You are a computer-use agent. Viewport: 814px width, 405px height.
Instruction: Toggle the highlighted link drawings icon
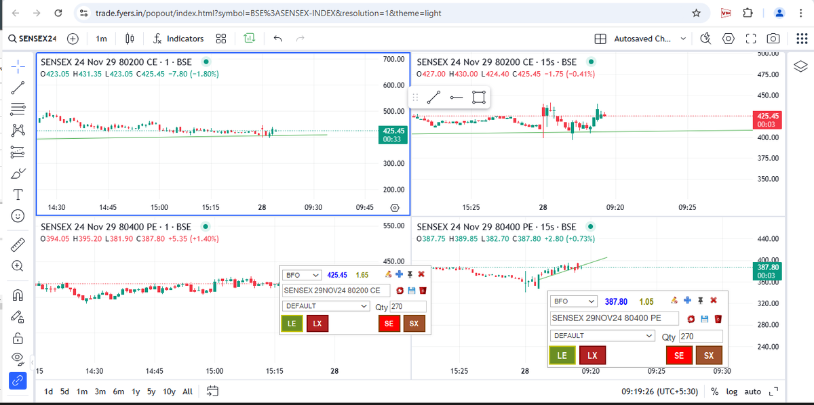18,381
